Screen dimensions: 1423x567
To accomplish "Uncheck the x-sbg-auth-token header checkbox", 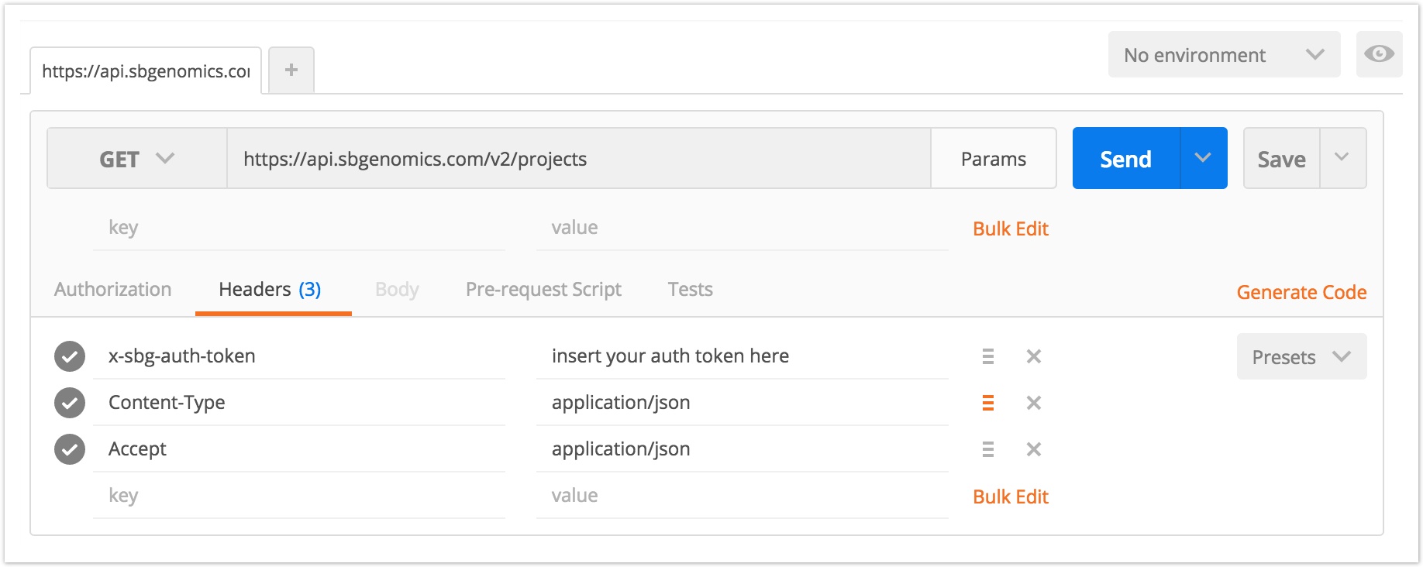I will [x=70, y=356].
